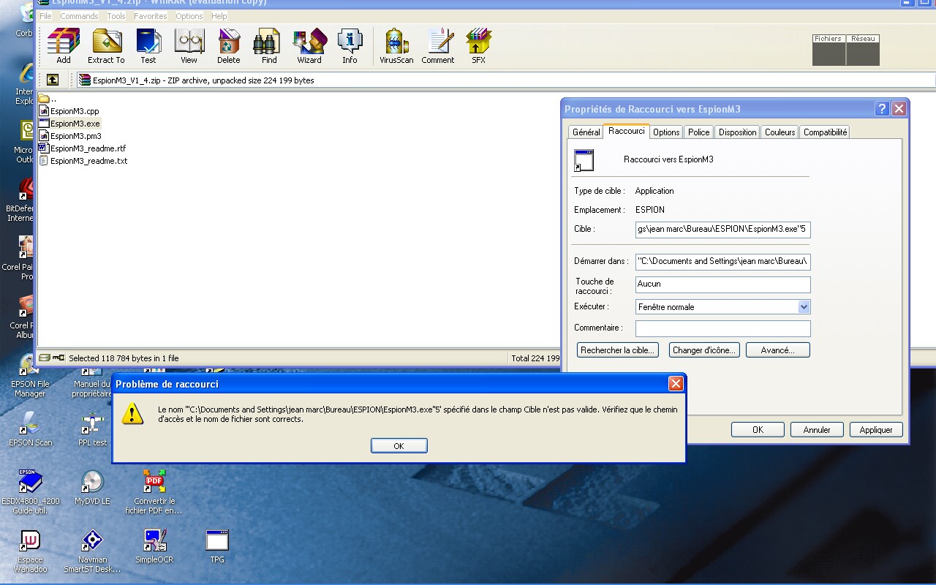Click OK in Problème de raccourci dialog
Image resolution: width=936 pixels, height=585 pixels.
(399, 446)
